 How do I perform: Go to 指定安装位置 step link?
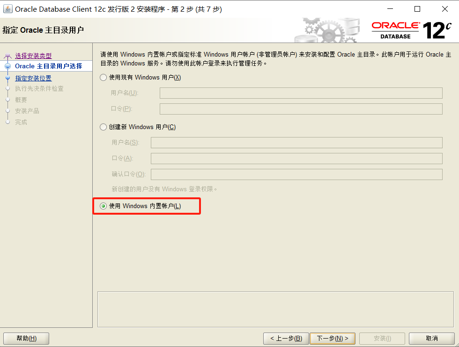[x=33, y=79]
